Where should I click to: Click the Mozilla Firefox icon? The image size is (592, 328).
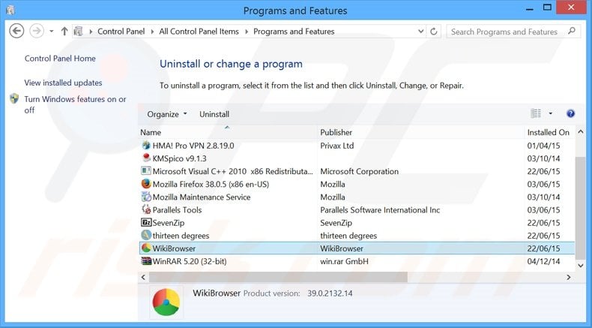click(x=146, y=184)
